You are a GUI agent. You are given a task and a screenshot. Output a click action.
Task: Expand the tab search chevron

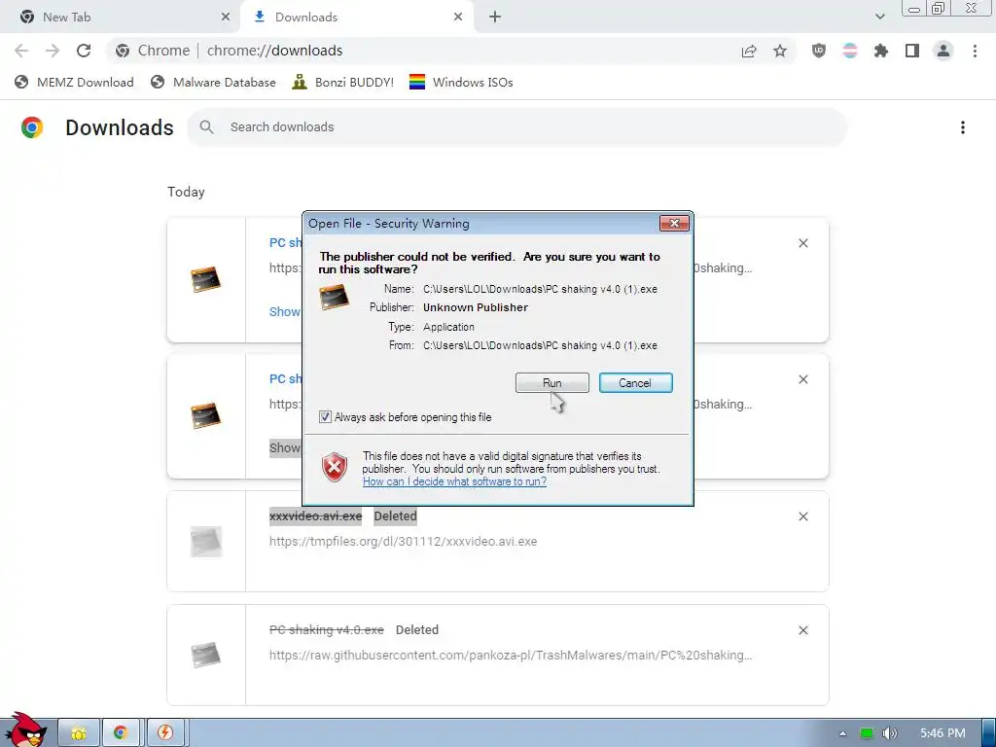click(x=879, y=17)
